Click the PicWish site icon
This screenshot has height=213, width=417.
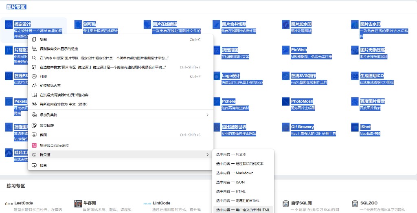(x=285, y=50)
